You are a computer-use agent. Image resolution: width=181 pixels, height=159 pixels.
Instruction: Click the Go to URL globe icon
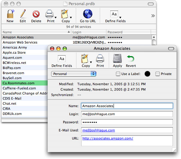click(x=88, y=14)
